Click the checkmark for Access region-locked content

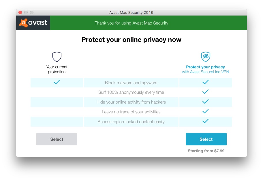pyautogui.click(x=206, y=121)
